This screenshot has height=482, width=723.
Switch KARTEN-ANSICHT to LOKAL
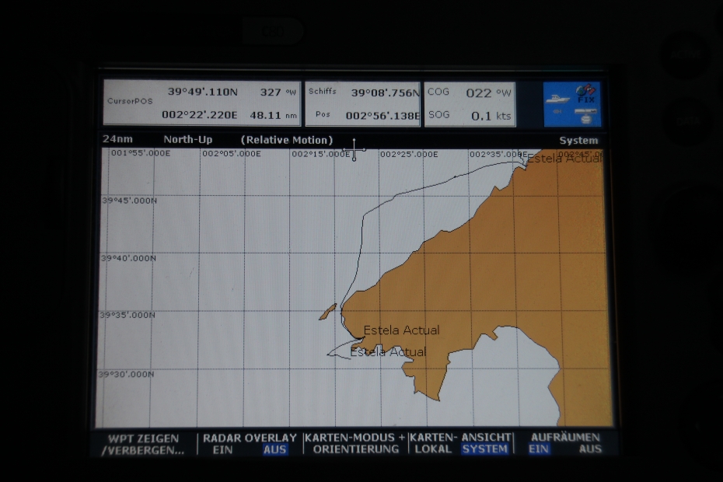click(x=432, y=449)
